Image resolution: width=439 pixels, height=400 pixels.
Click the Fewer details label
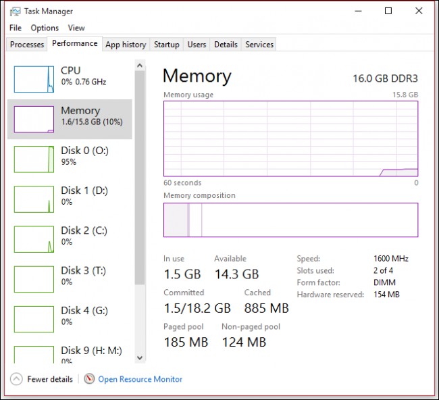point(50,379)
